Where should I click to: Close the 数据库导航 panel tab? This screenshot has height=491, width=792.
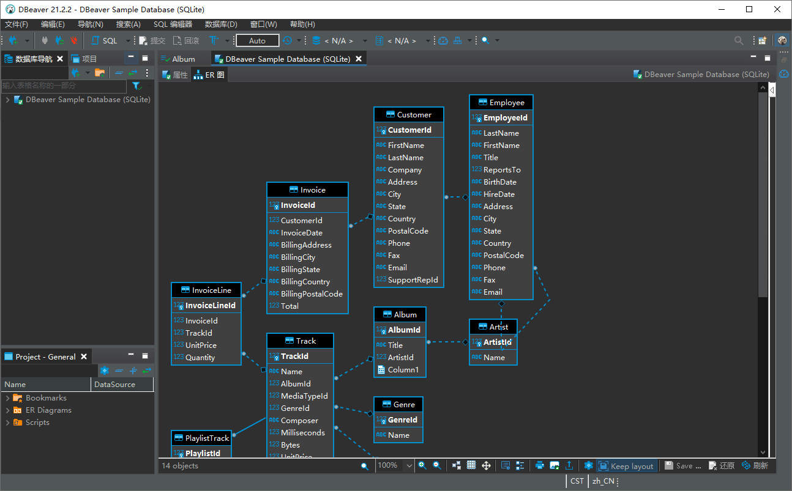coord(59,59)
